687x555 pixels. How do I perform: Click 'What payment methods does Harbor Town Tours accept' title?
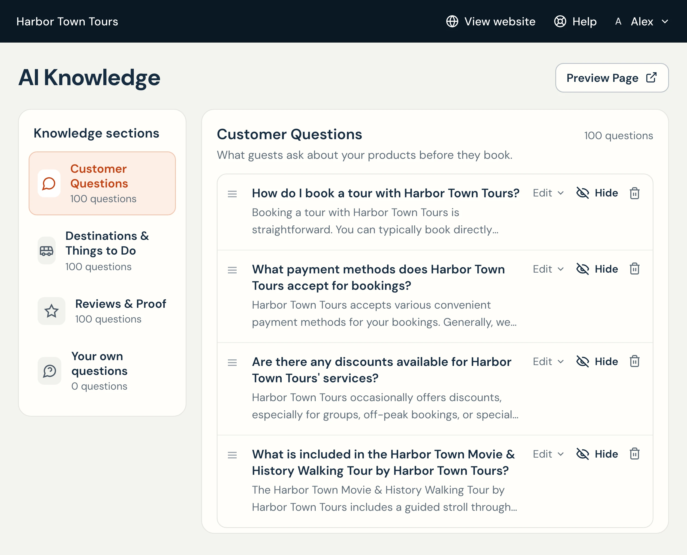pos(378,277)
